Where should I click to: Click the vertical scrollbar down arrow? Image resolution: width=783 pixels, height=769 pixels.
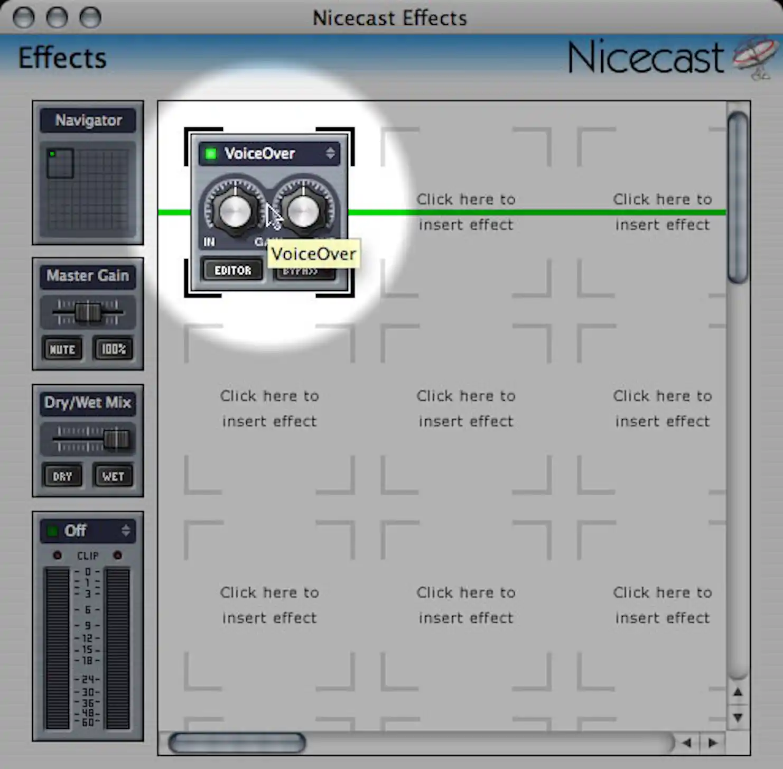[738, 718]
